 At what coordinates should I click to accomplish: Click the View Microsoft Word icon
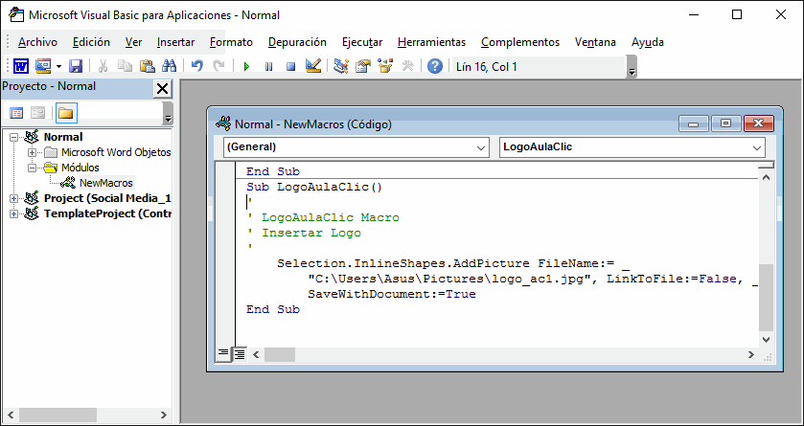pos(21,66)
